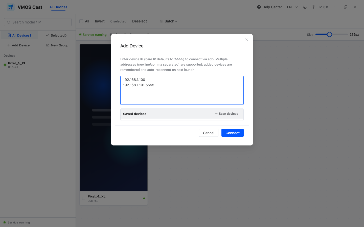Check the All checkbox
Image resolution: width=364 pixels, height=227 pixels.
81,21
